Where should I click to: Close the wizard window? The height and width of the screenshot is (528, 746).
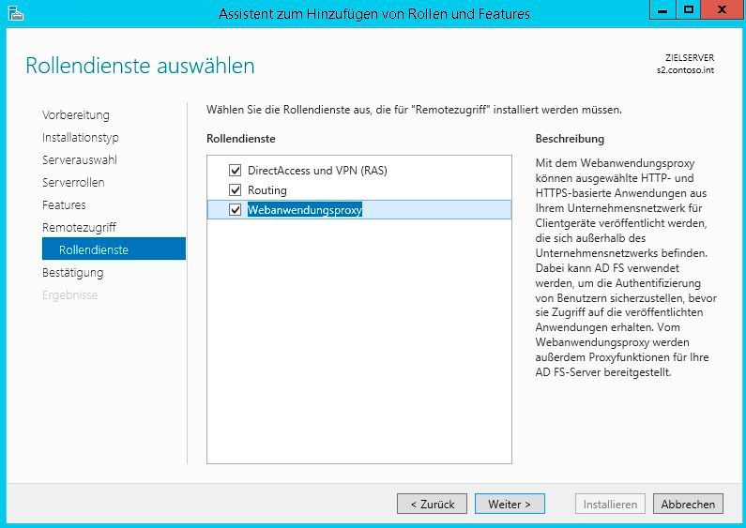click(x=722, y=9)
